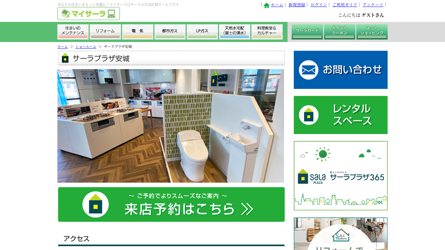Click the こんにちは ゲストさん greeting text
This screenshot has width=445, height=250.
(361, 15)
